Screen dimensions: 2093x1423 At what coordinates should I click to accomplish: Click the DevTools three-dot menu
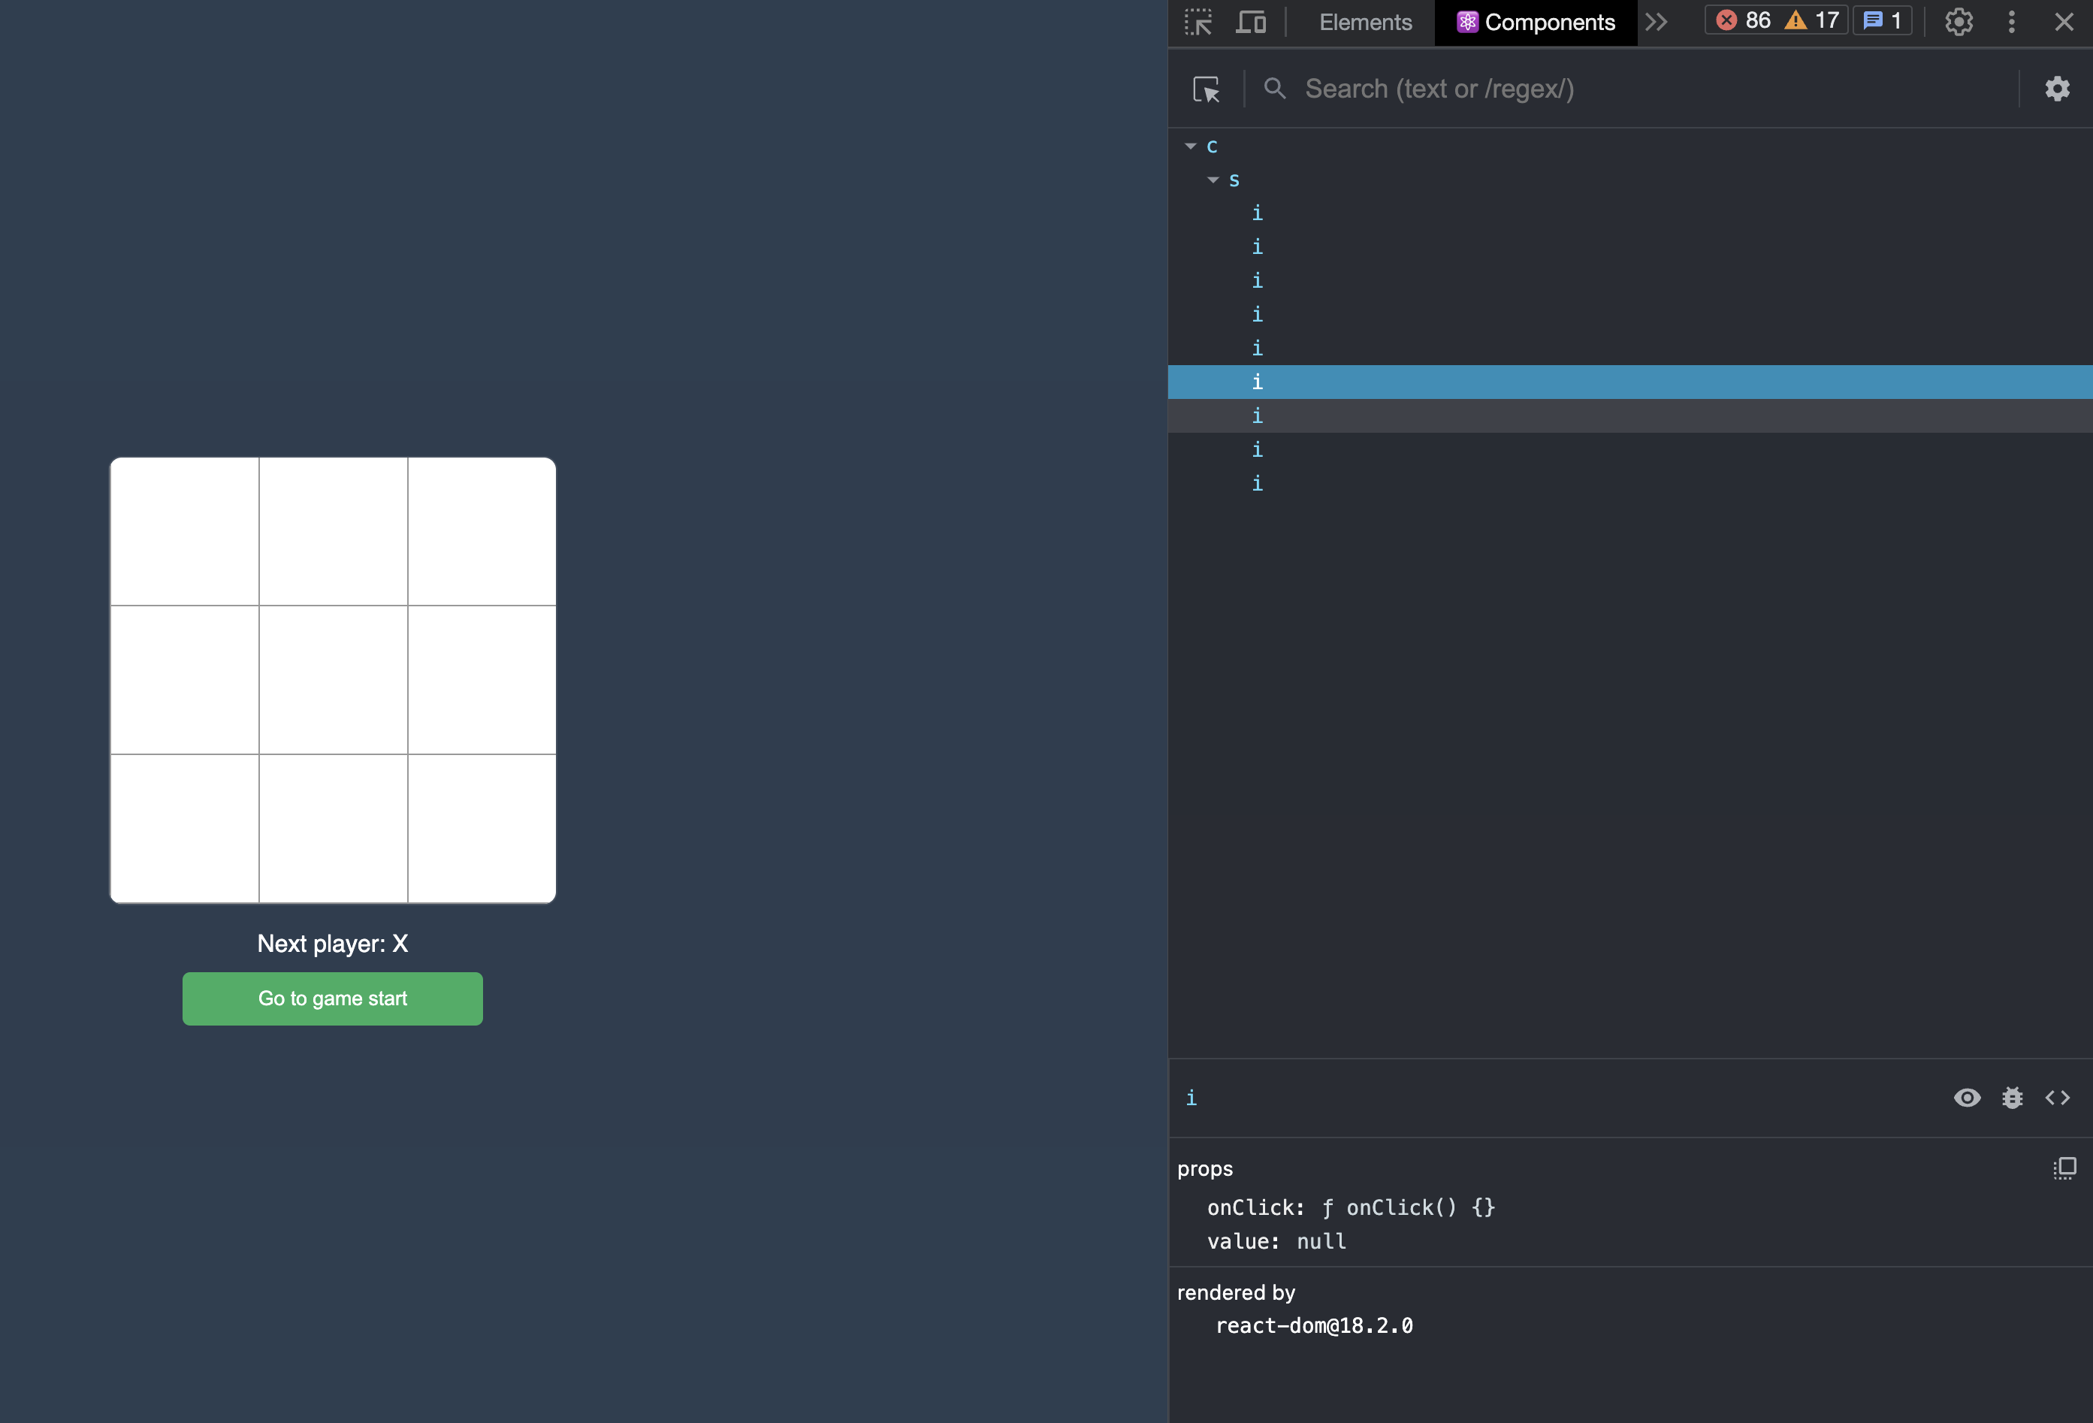pos(2011,22)
